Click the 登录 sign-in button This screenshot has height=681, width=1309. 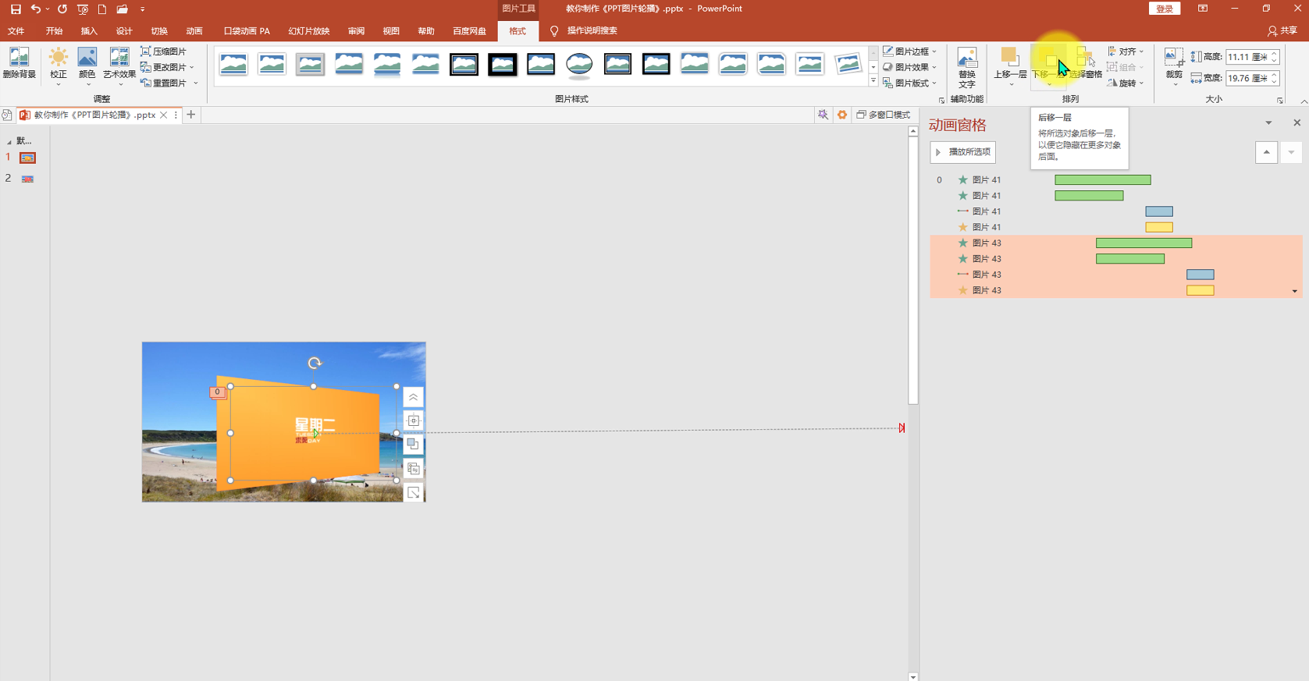click(x=1165, y=9)
